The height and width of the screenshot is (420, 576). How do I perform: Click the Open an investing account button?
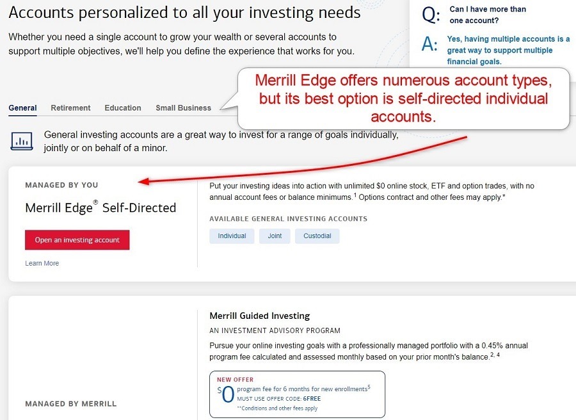pyautogui.click(x=77, y=239)
